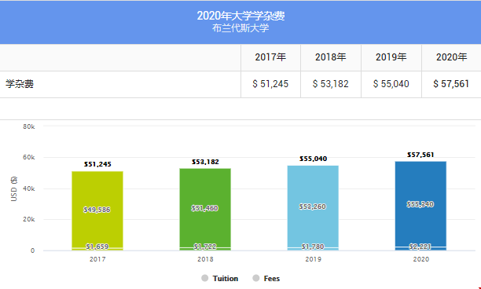Click the $55,340 tuition value label
This screenshot has width=481, height=289.
tap(420, 204)
